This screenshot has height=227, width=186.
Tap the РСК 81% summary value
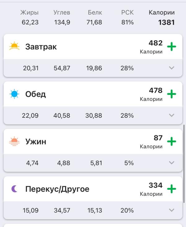pos(127,22)
